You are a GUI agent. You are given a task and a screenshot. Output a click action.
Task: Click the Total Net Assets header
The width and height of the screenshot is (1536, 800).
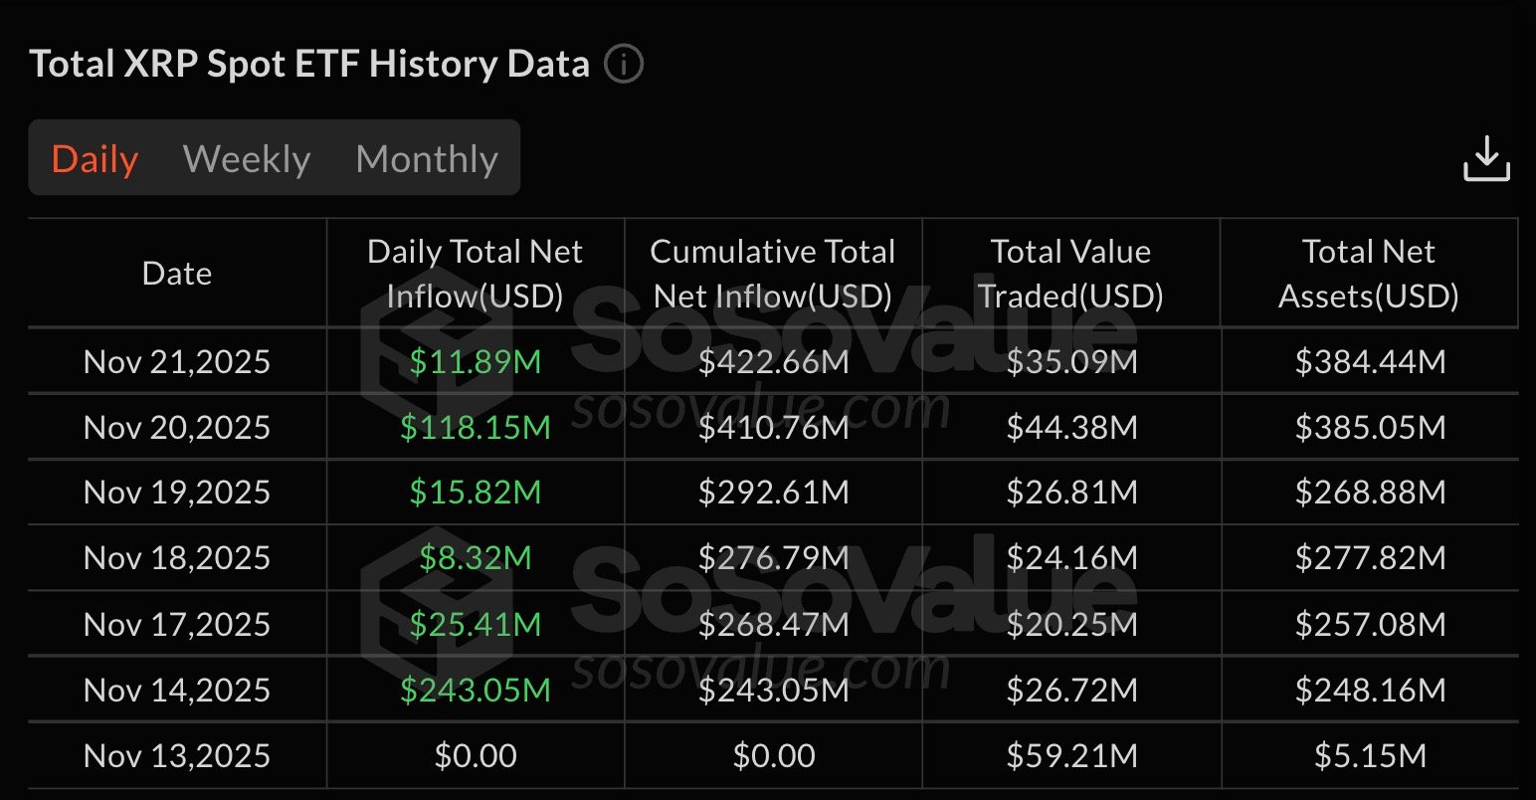coord(1369,274)
